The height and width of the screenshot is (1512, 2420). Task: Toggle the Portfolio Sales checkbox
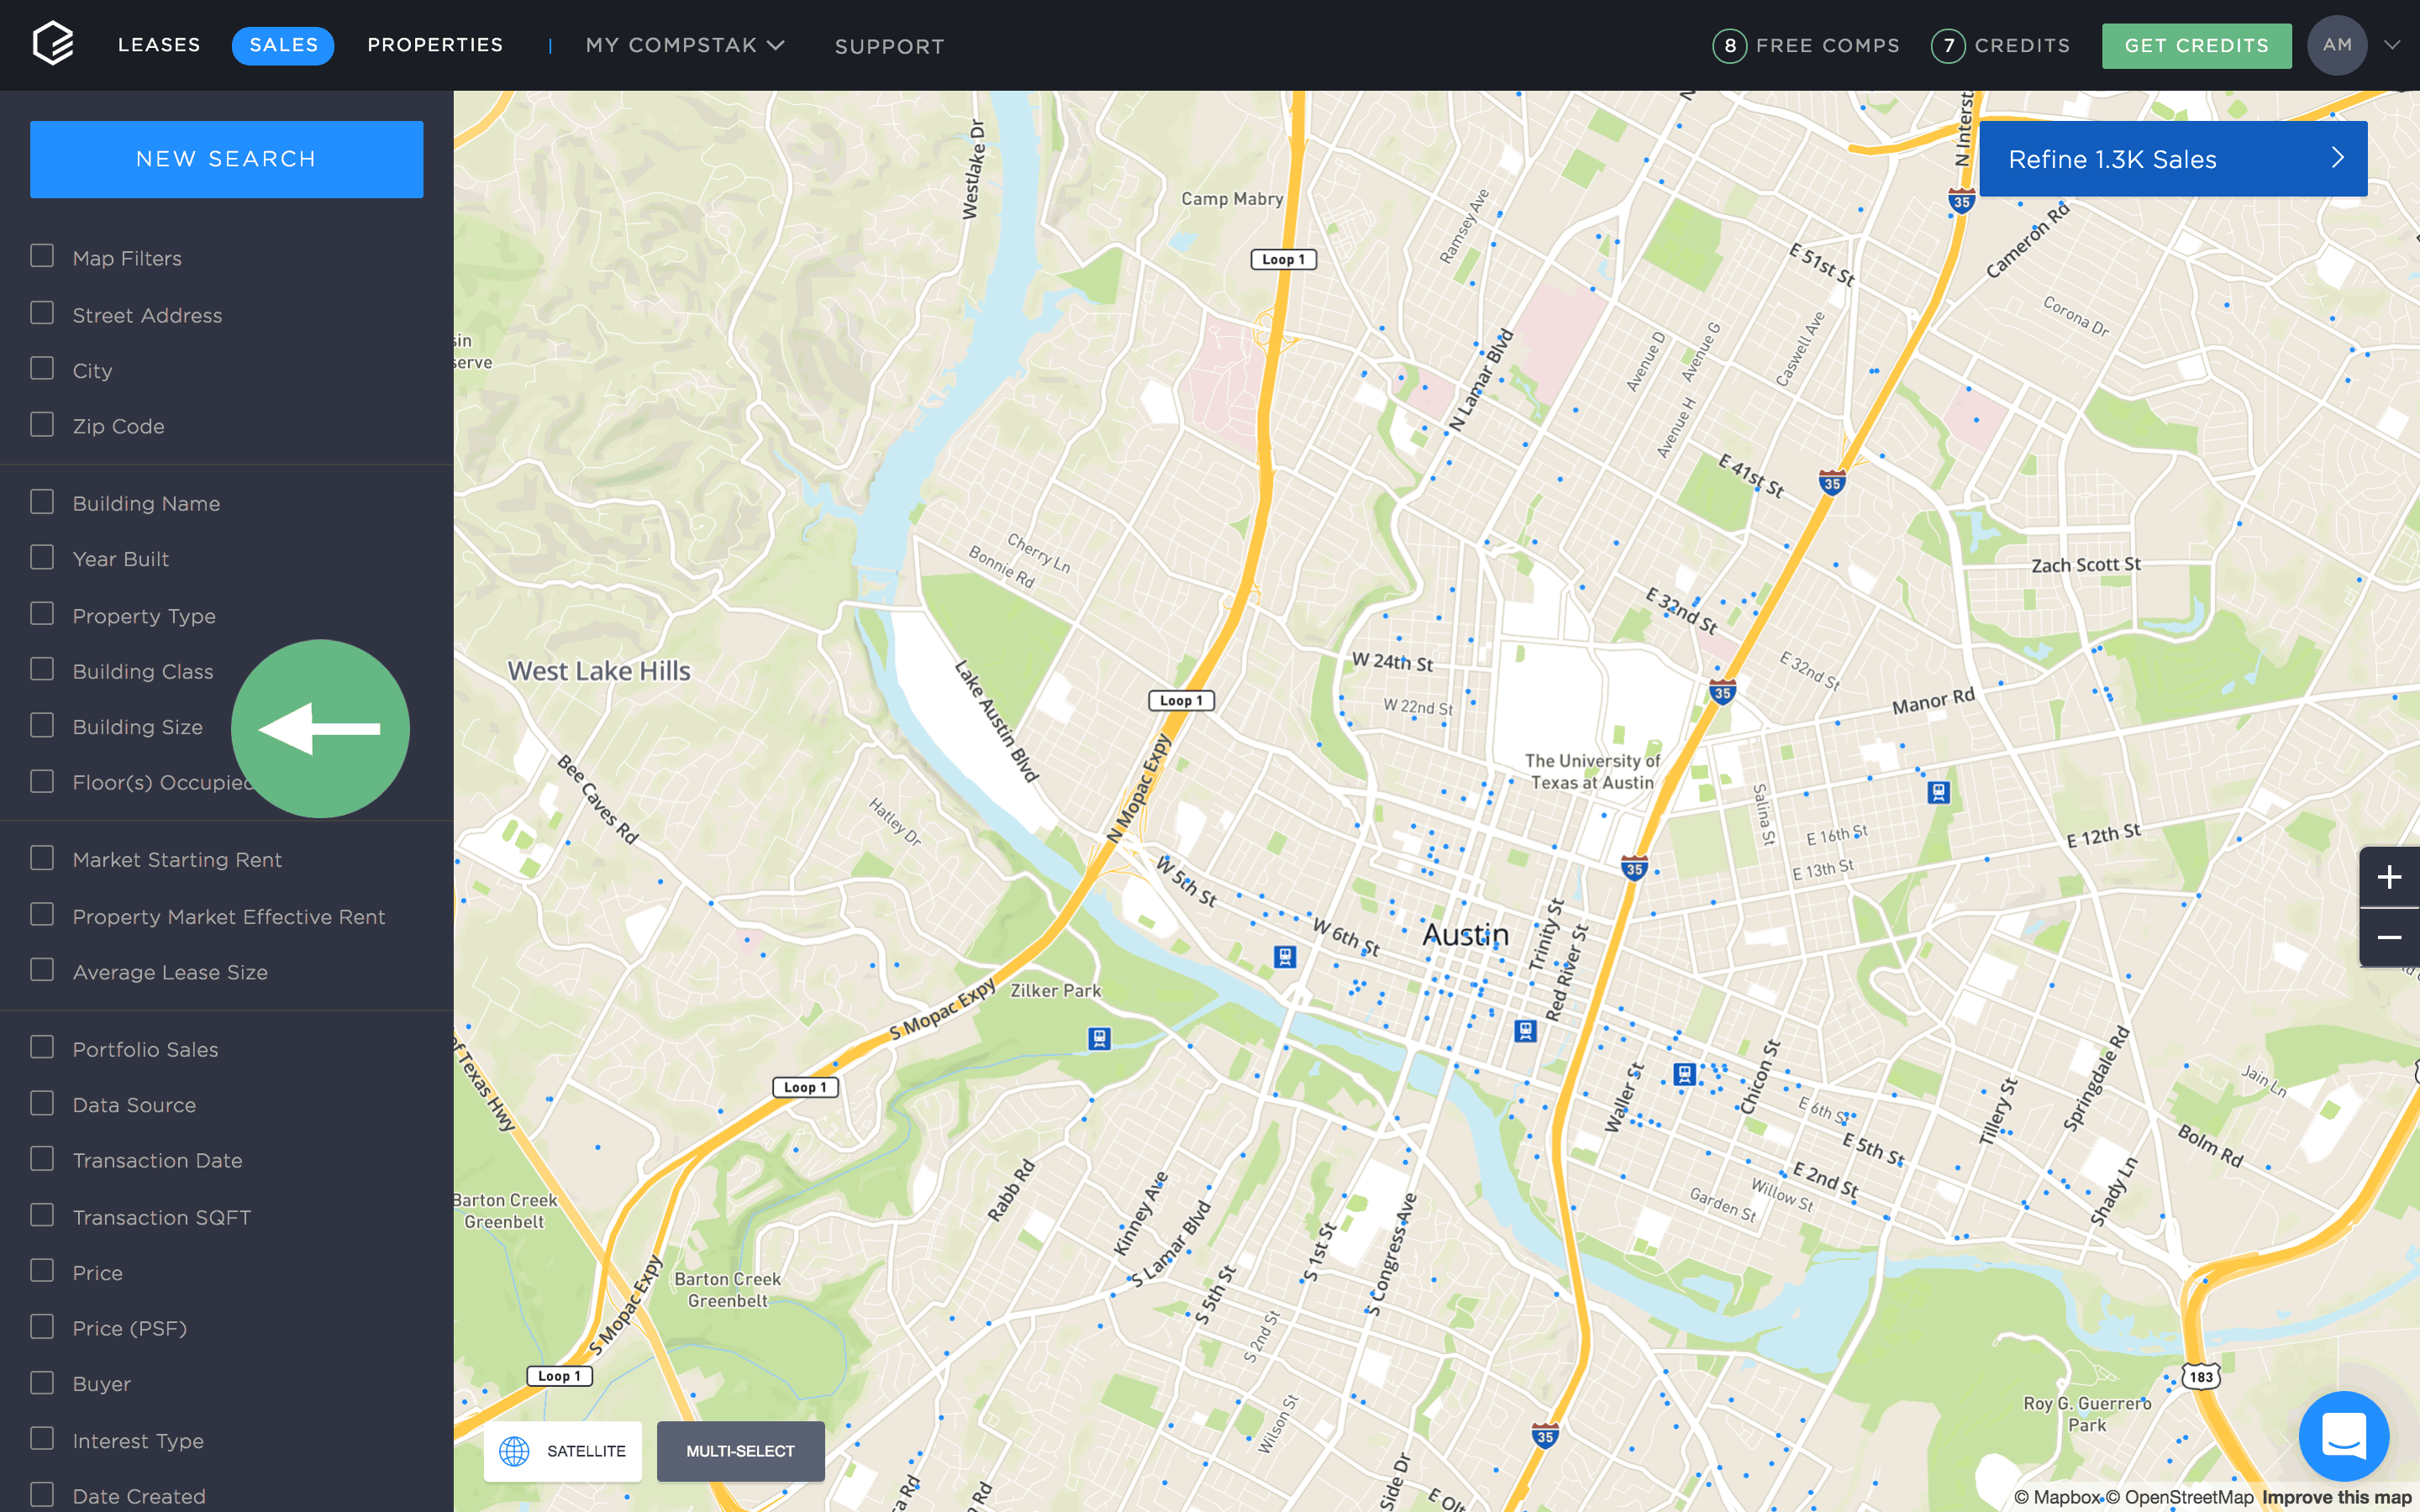tap(42, 1047)
